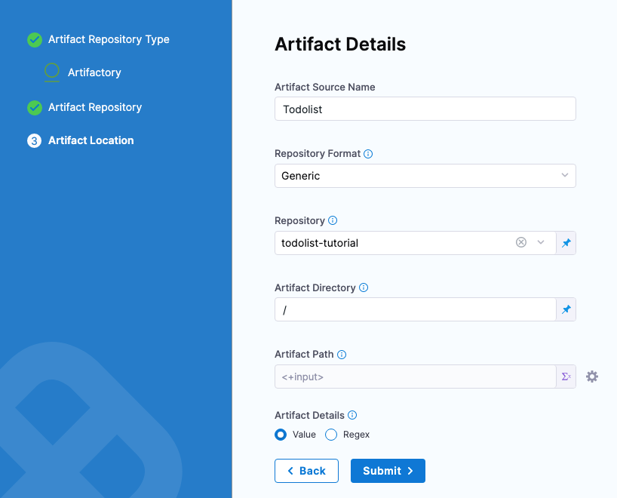Select the Value radio option

pos(281,435)
